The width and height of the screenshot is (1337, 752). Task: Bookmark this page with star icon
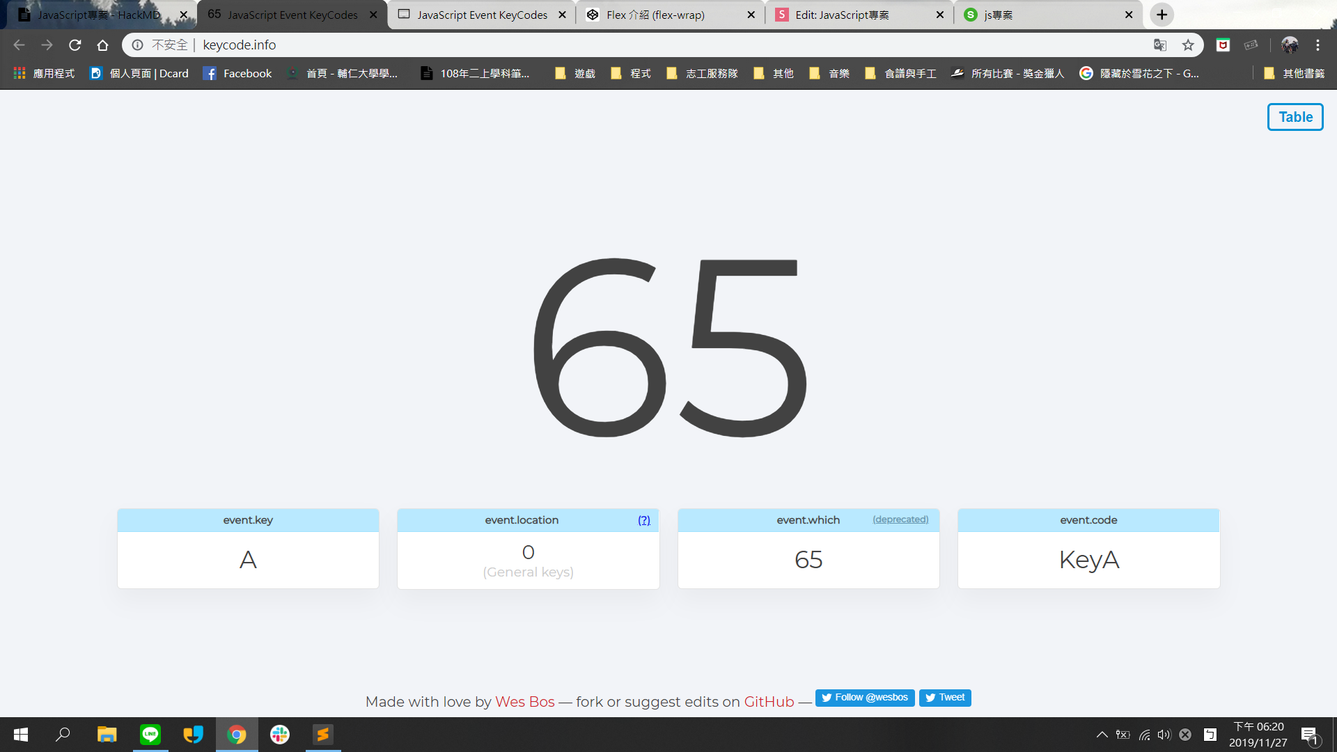pos(1188,45)
